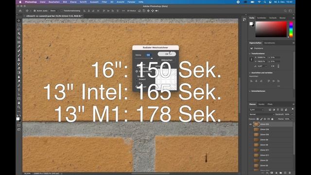This screenshot has width=311, height=175.
Task: Select the Rectangular Marquee tool
Action: coord(19,25)
